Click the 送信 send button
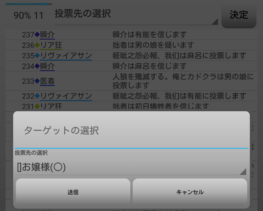 point(73,191)
